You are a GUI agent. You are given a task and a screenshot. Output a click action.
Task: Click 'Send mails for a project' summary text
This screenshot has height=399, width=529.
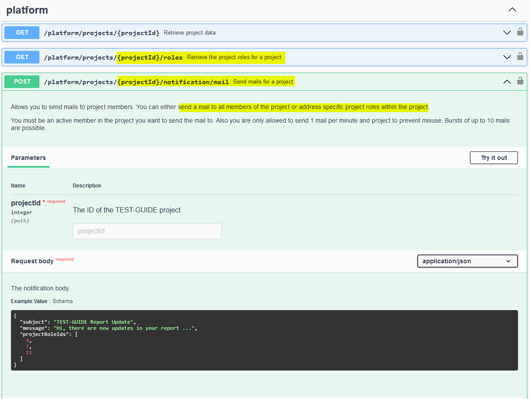click(263, 81)
